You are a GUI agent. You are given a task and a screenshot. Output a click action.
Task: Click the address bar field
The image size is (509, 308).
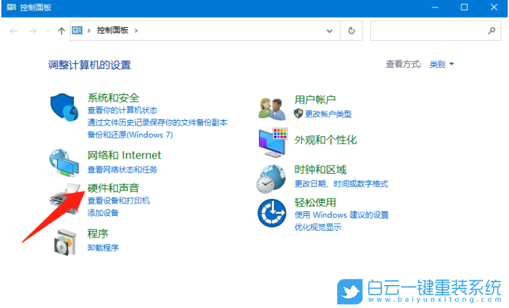(205, 31)
